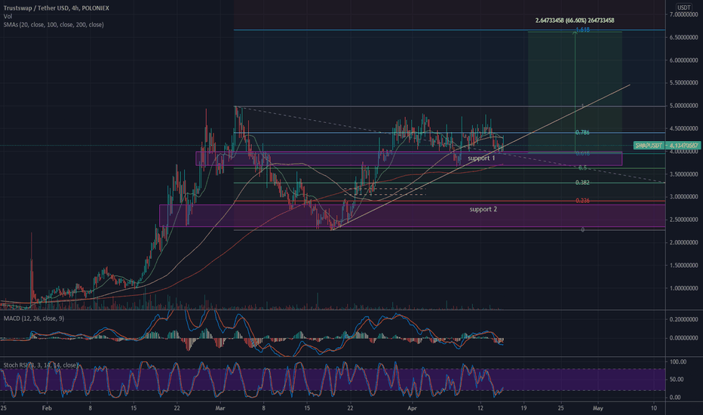Image resolution: width=703 pixels, height=415 pixels.
Task: Click the 6.00000000 price axis label
Action: pyautogui.click(x=683, y=60)
